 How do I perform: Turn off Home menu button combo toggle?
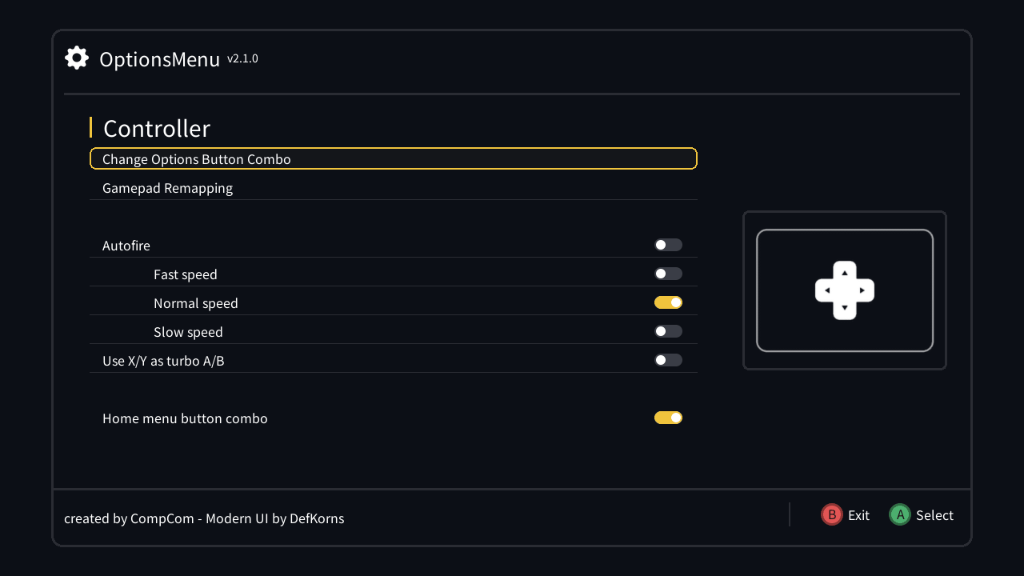click(x=668, y=418)
